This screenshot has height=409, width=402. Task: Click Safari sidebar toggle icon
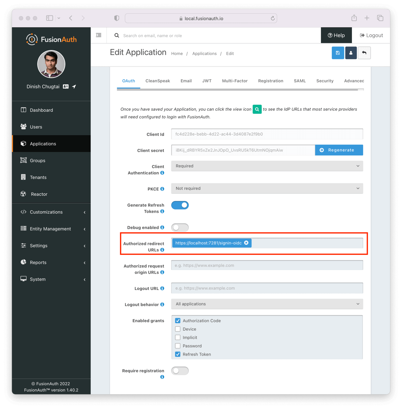pos(49,18)
